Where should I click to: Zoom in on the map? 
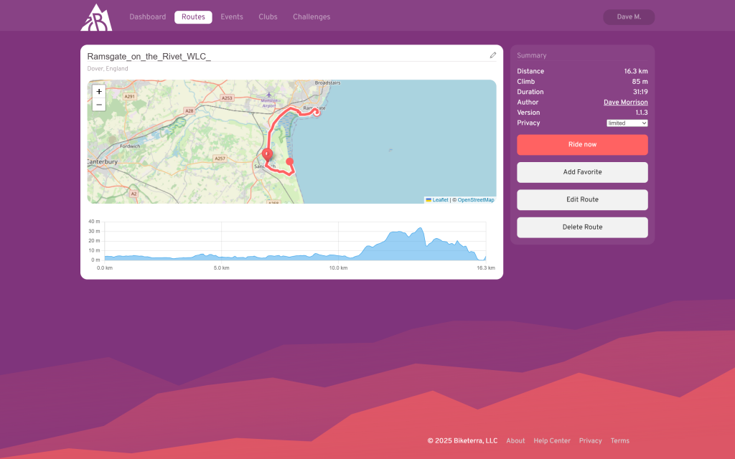click(99, 92)
